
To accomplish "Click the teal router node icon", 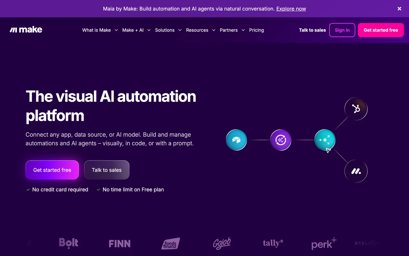I will [x=325, y=140].
